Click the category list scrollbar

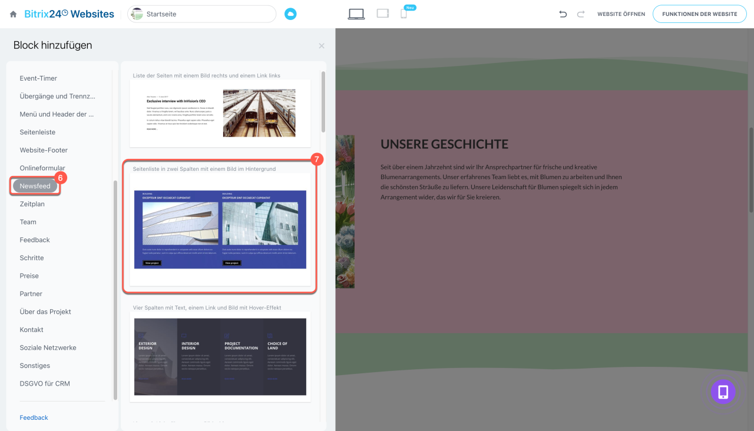click(x=115, y=290)
